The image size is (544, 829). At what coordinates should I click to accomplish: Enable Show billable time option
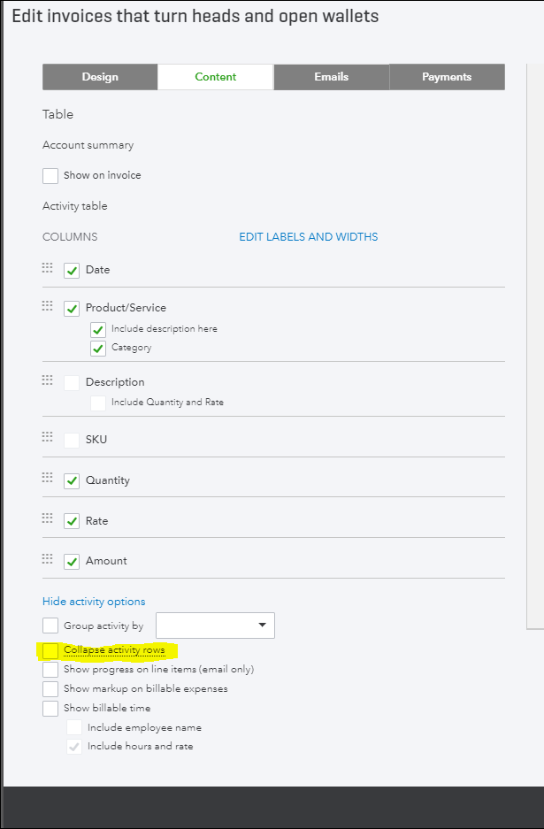tap(50, 708)
